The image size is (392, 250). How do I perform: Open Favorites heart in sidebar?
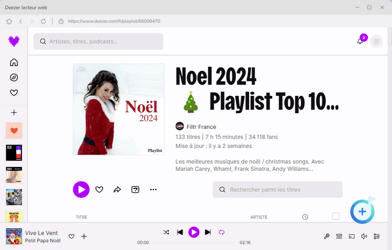click(14, 92)
